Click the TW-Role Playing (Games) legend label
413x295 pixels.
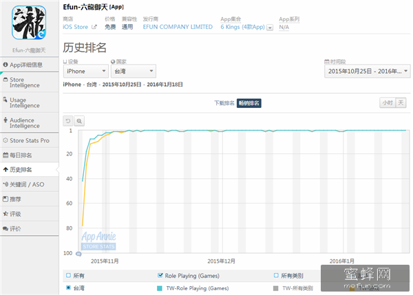[198, 288]
